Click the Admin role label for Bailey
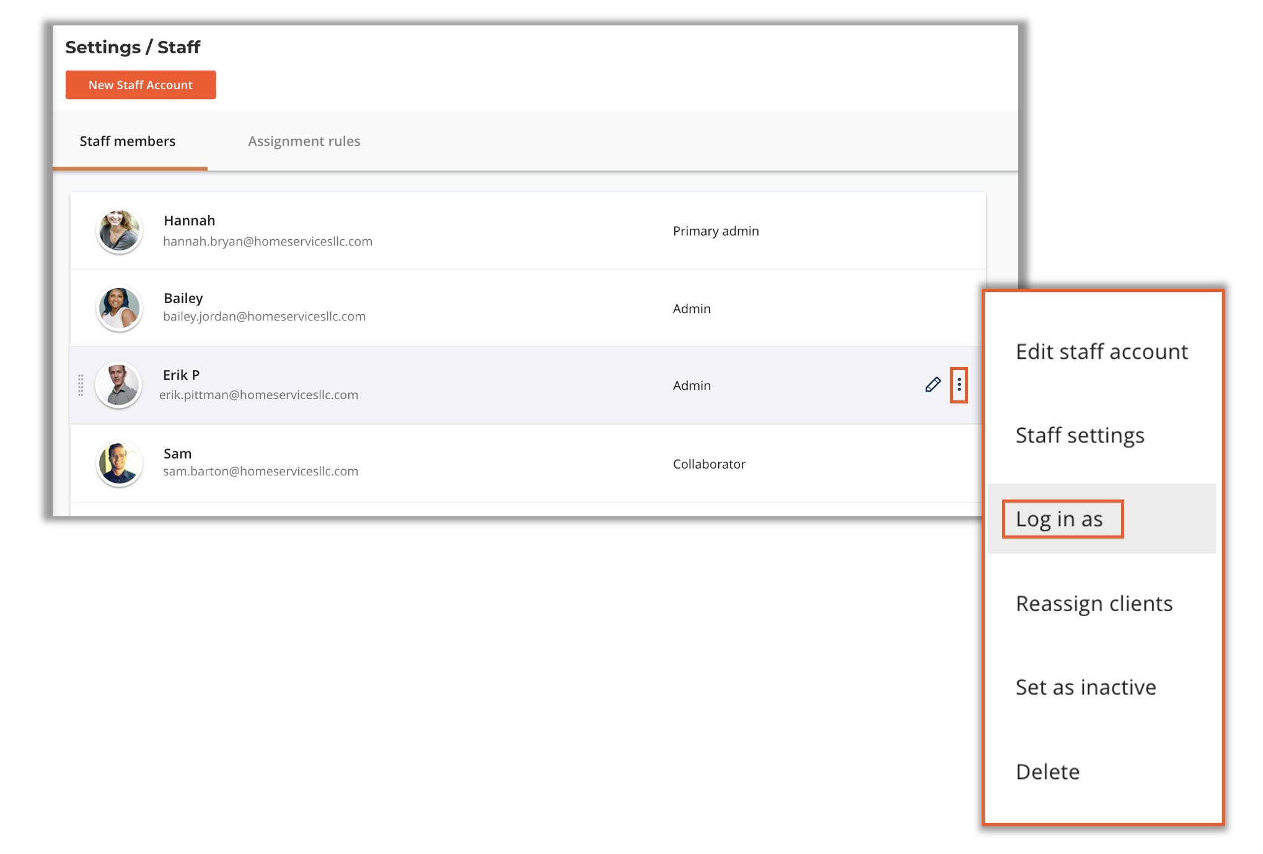1263x854 pixels. click(x=692, y=309)
